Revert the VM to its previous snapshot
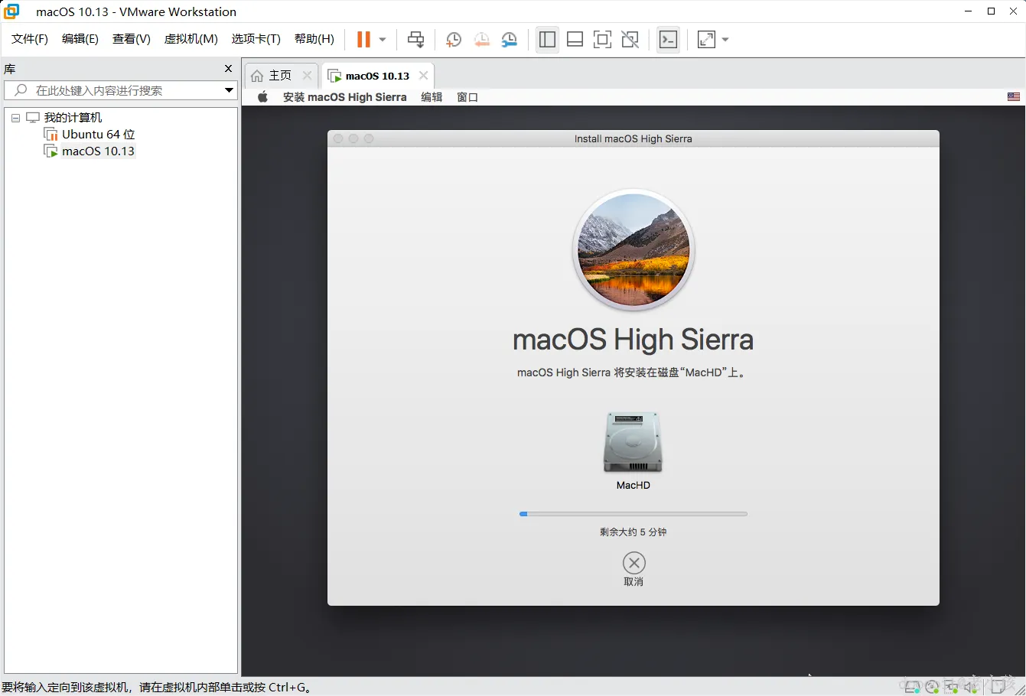This screenshot has width=1026, height=696. (x=481, y=40)
